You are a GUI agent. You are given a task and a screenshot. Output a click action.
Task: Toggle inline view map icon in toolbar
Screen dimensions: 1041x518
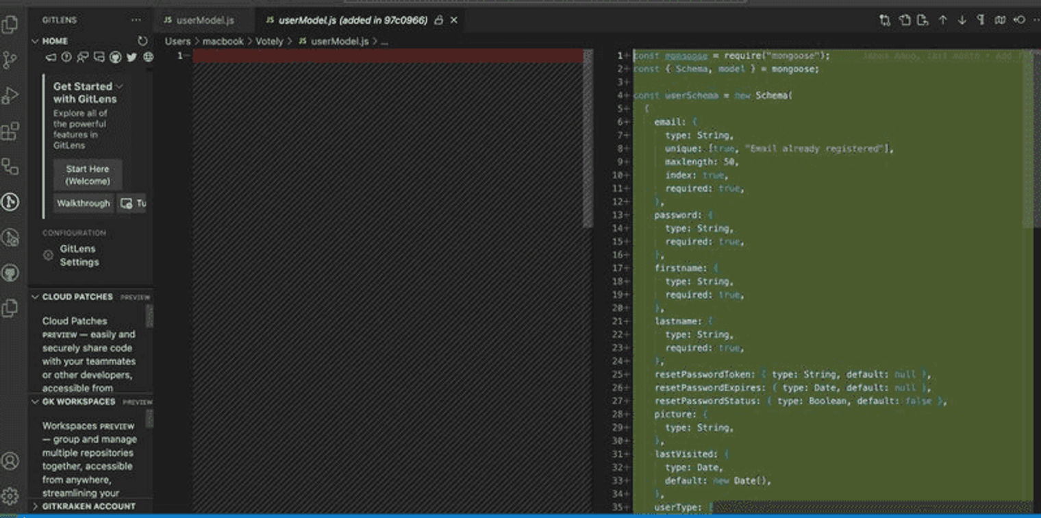click(1000, 21)
